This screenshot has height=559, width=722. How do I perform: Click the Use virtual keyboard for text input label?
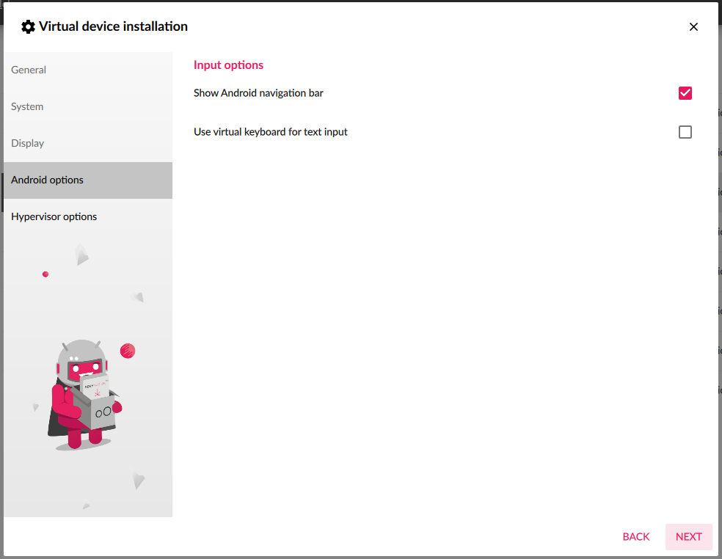coord(271,132)
